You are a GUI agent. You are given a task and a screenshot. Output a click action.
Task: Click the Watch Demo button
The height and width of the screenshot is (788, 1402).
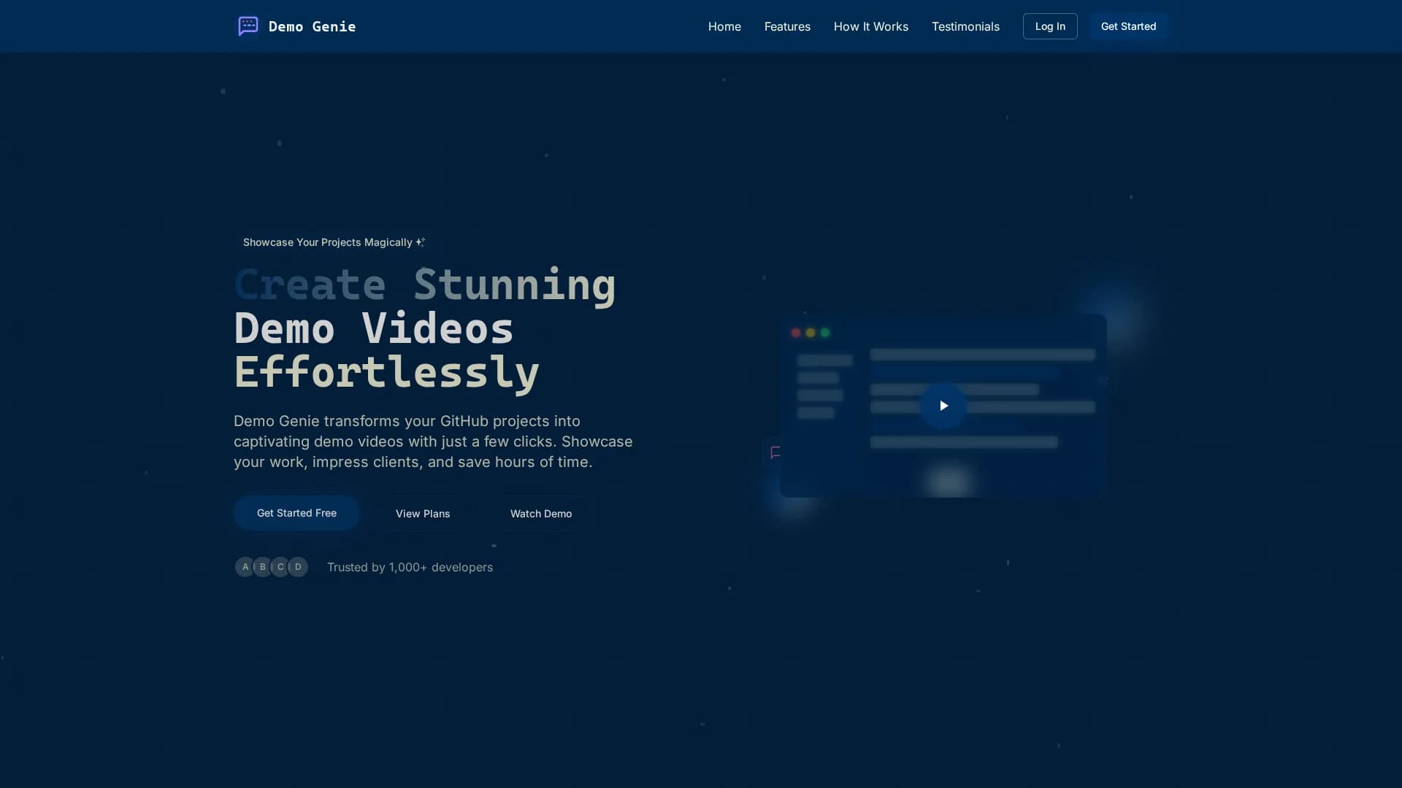pos(541,514)
